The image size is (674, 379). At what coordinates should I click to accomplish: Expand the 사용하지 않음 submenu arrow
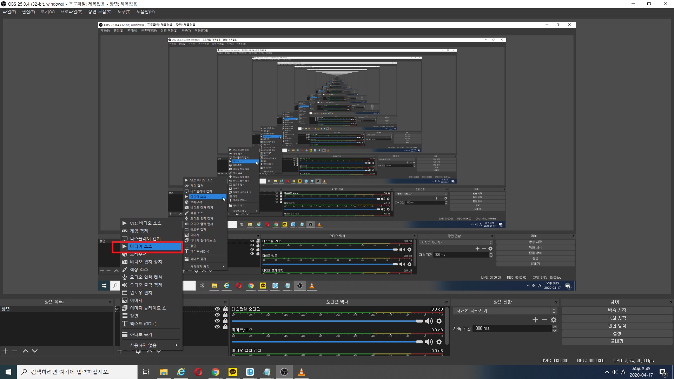click(x=176, y=345)
